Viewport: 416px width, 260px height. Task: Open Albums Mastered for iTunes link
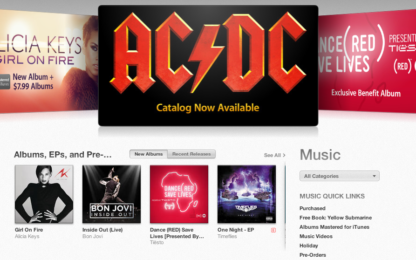tap(334, 227)
